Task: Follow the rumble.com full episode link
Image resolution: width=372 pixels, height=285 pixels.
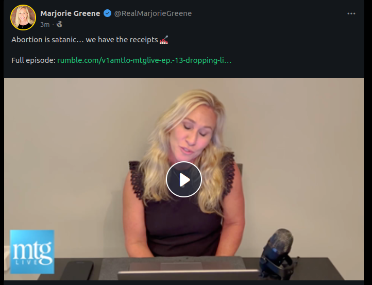Action: tap(144, 60)
